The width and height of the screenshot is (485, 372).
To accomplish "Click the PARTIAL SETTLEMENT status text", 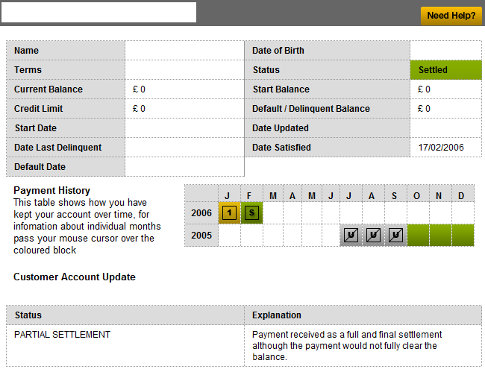I will pos(62,335).
